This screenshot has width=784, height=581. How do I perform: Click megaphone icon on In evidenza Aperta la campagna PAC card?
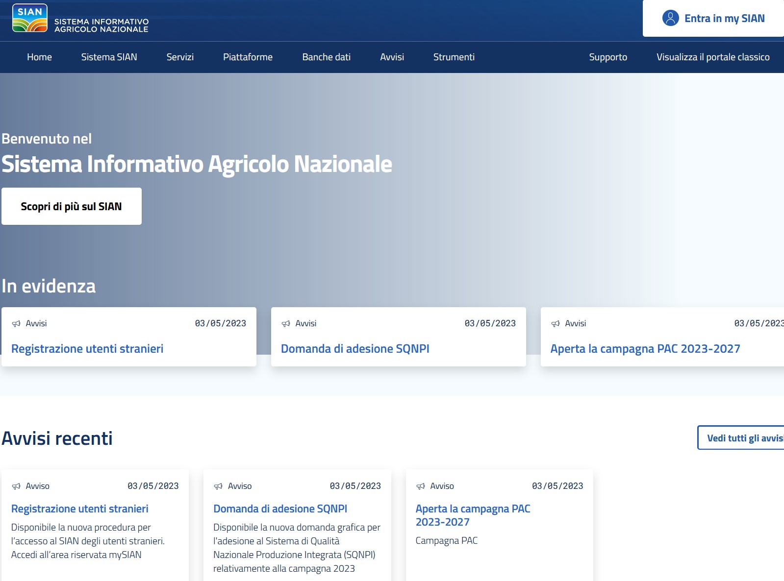point(556,323)
